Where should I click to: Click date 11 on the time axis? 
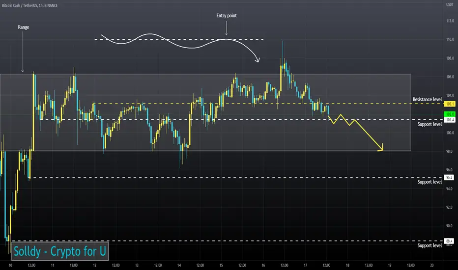[x=53, y=265]
